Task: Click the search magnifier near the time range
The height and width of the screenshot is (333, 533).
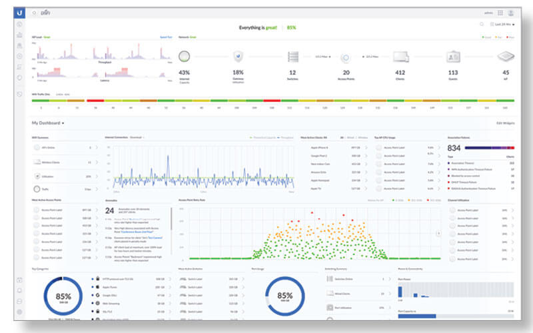Action: (x=482, y=25)
